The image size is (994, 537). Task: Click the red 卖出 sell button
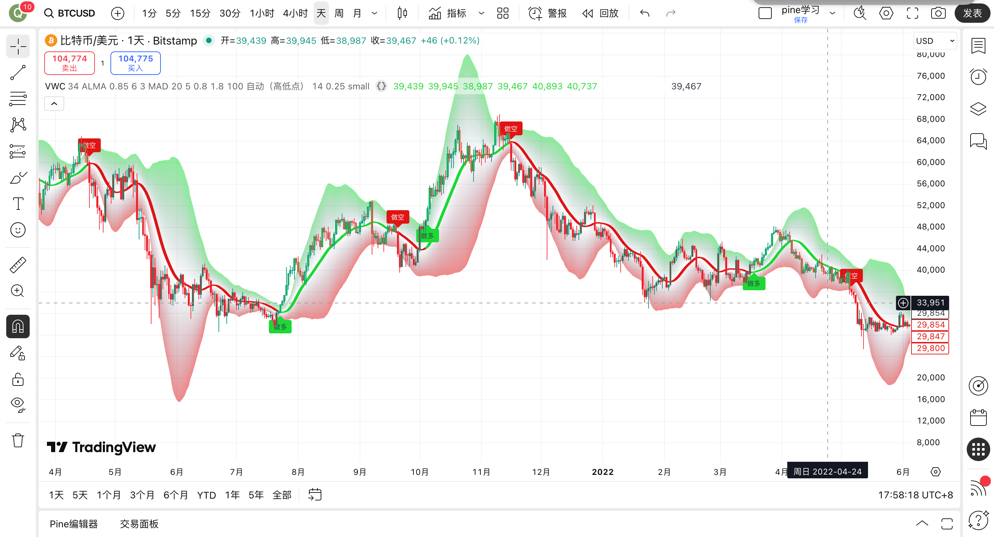point(69,63)
